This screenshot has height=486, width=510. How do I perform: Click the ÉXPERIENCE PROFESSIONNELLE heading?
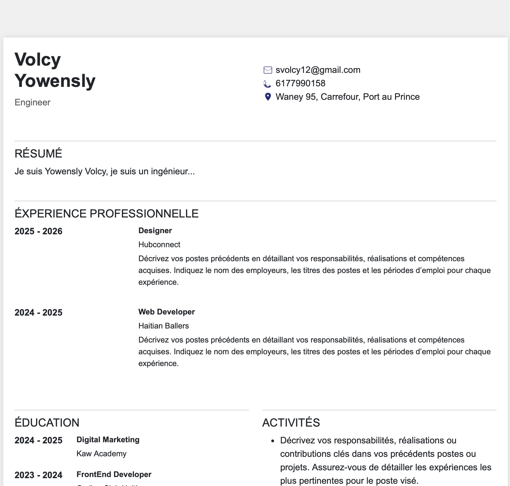[106, 214]
